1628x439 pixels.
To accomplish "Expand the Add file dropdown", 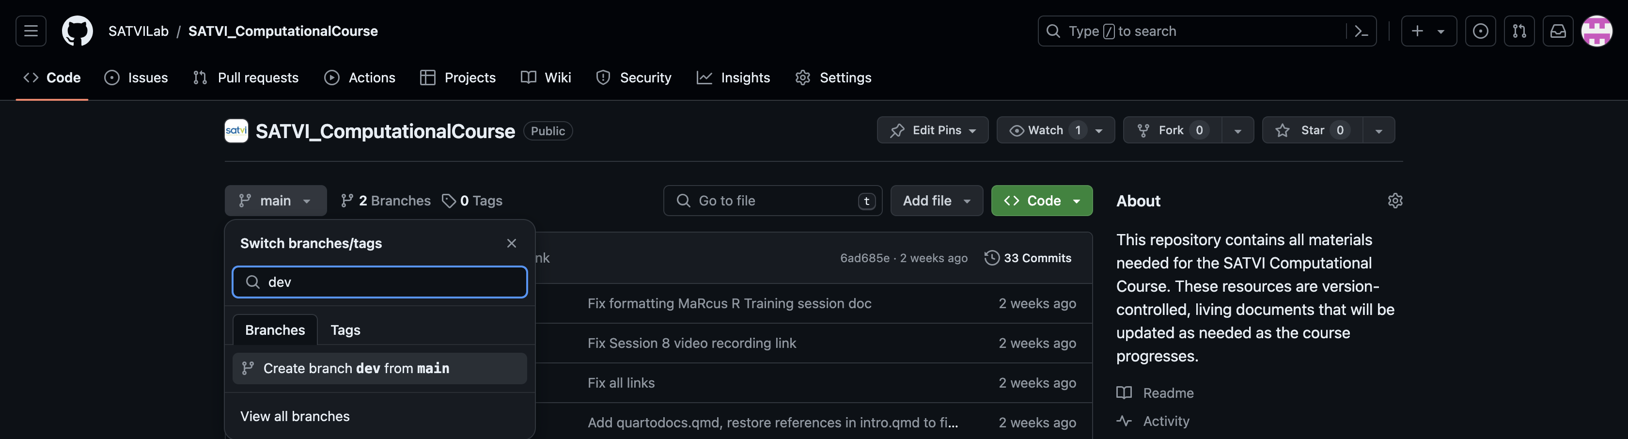I will point(937,201).
